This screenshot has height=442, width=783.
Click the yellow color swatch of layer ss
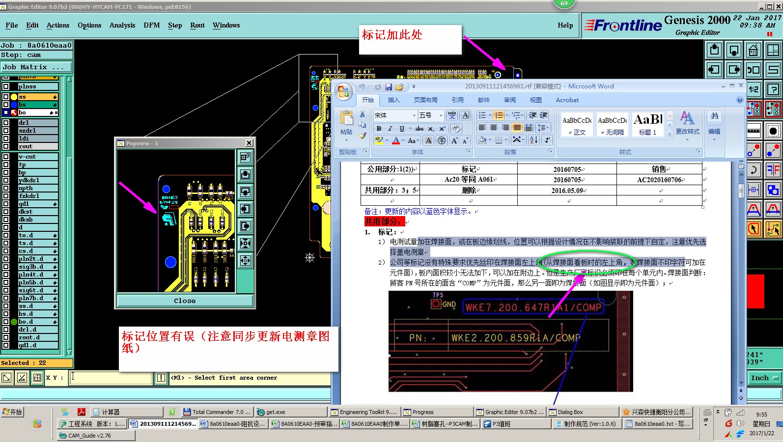(x=14, y=97)
